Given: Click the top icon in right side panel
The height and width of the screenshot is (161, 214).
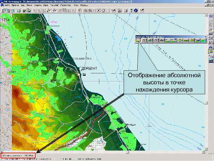Looking at the screenshot, I should click(x=211, y=16).
